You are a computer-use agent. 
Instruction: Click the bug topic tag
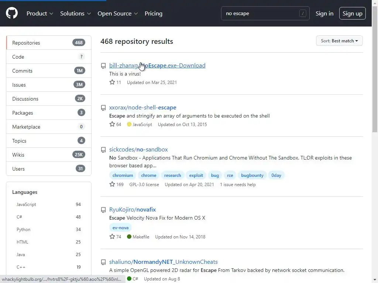(215, 175)
